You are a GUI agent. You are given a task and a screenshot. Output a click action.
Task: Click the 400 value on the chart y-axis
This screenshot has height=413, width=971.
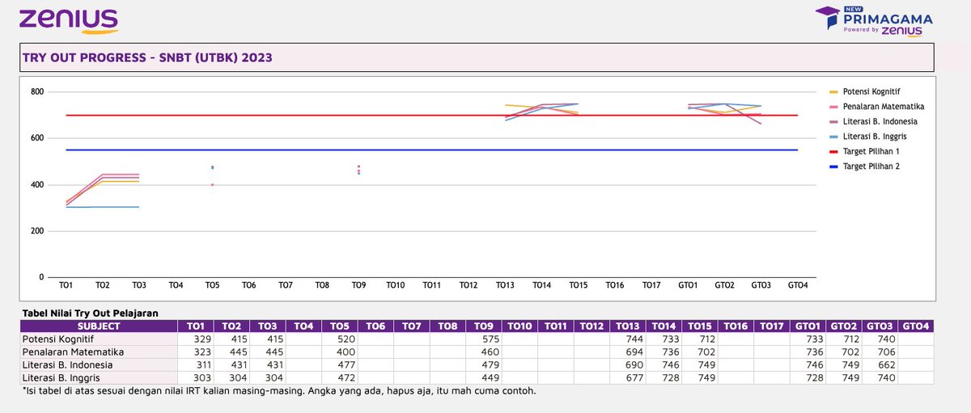(x=36, y=184)
